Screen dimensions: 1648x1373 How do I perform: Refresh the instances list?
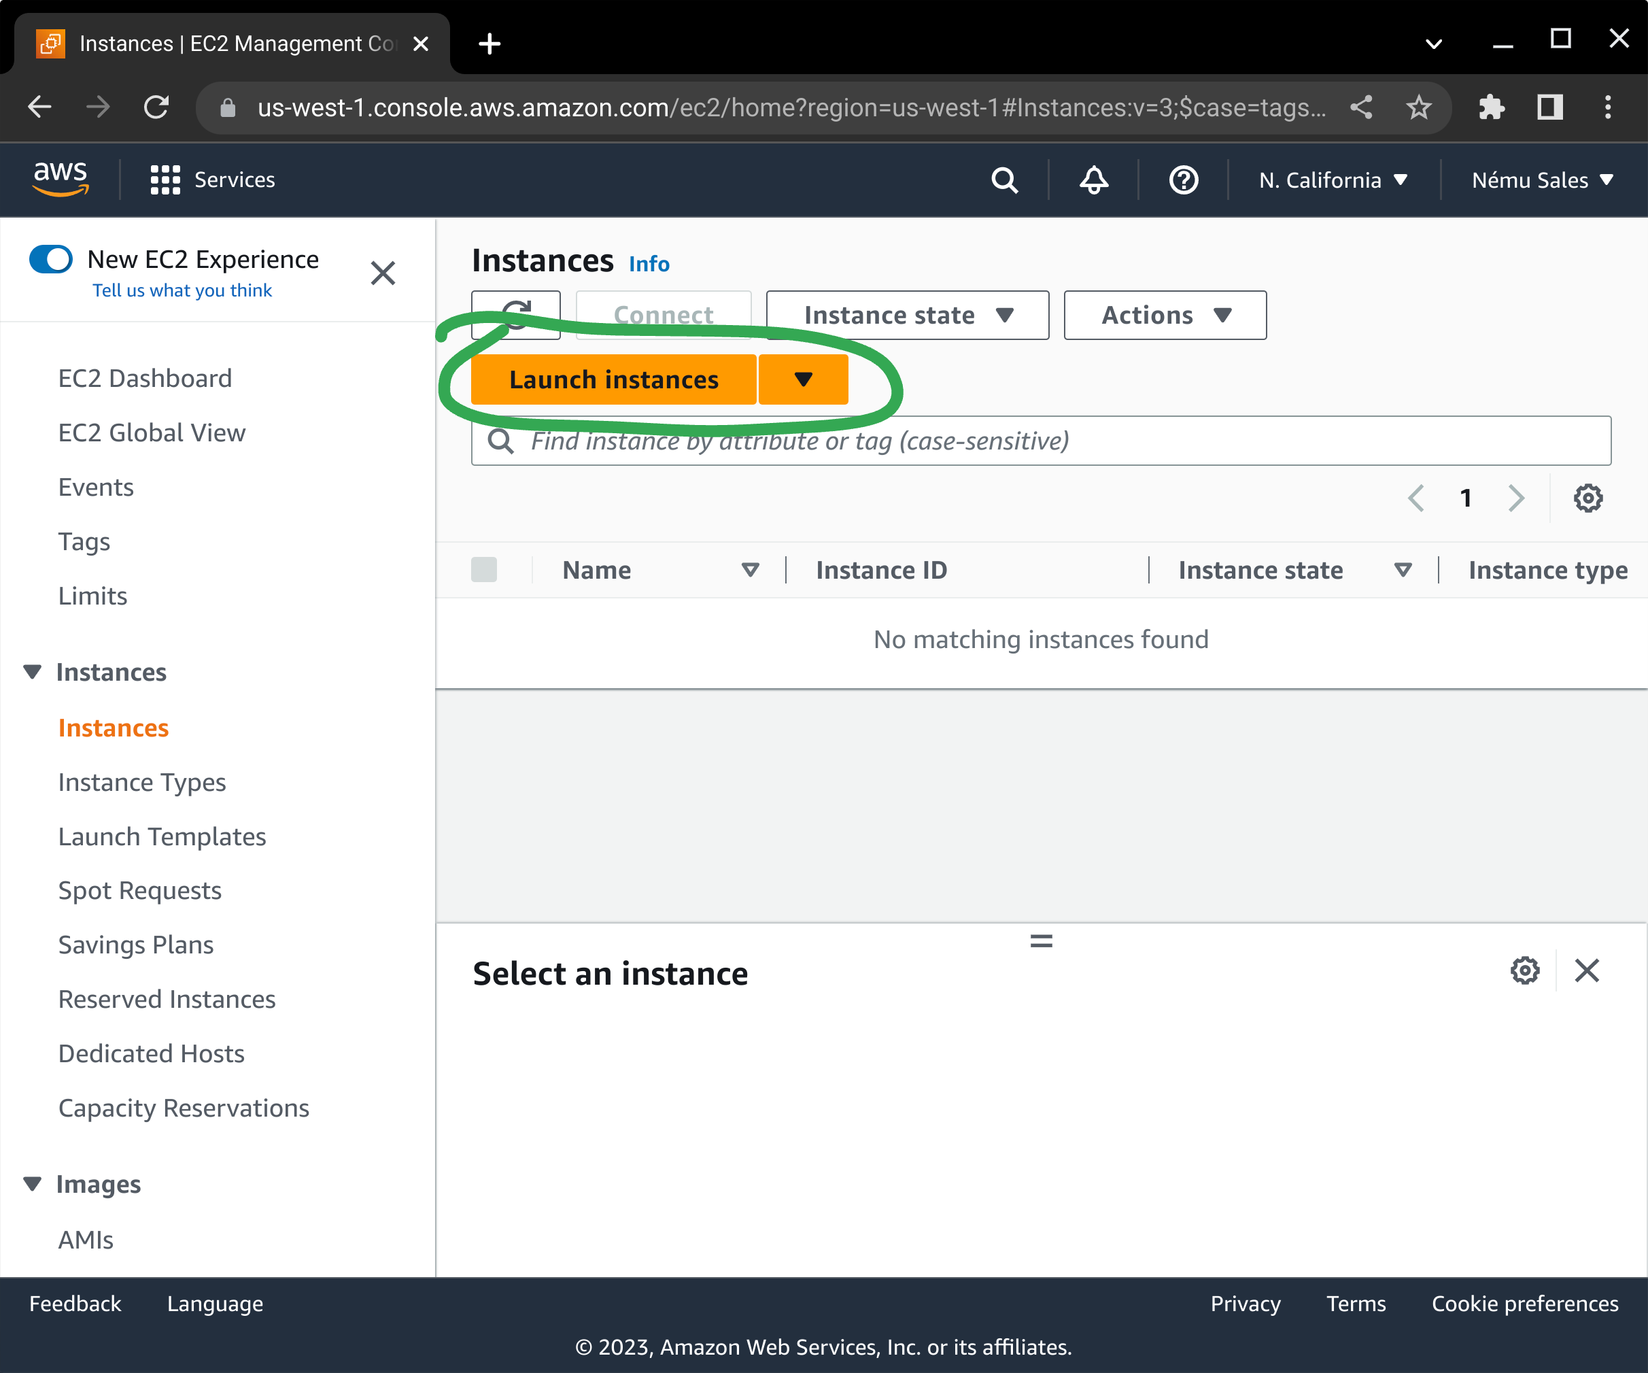[515, 315]
